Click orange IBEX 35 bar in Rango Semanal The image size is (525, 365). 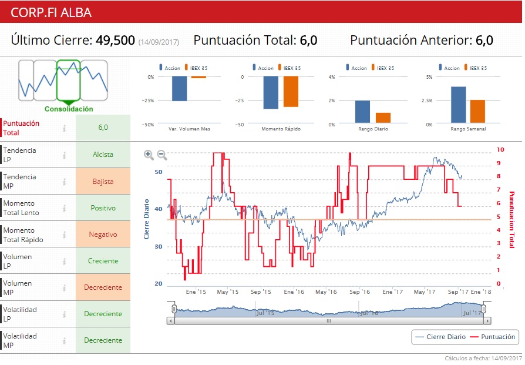tap(477, 111)
